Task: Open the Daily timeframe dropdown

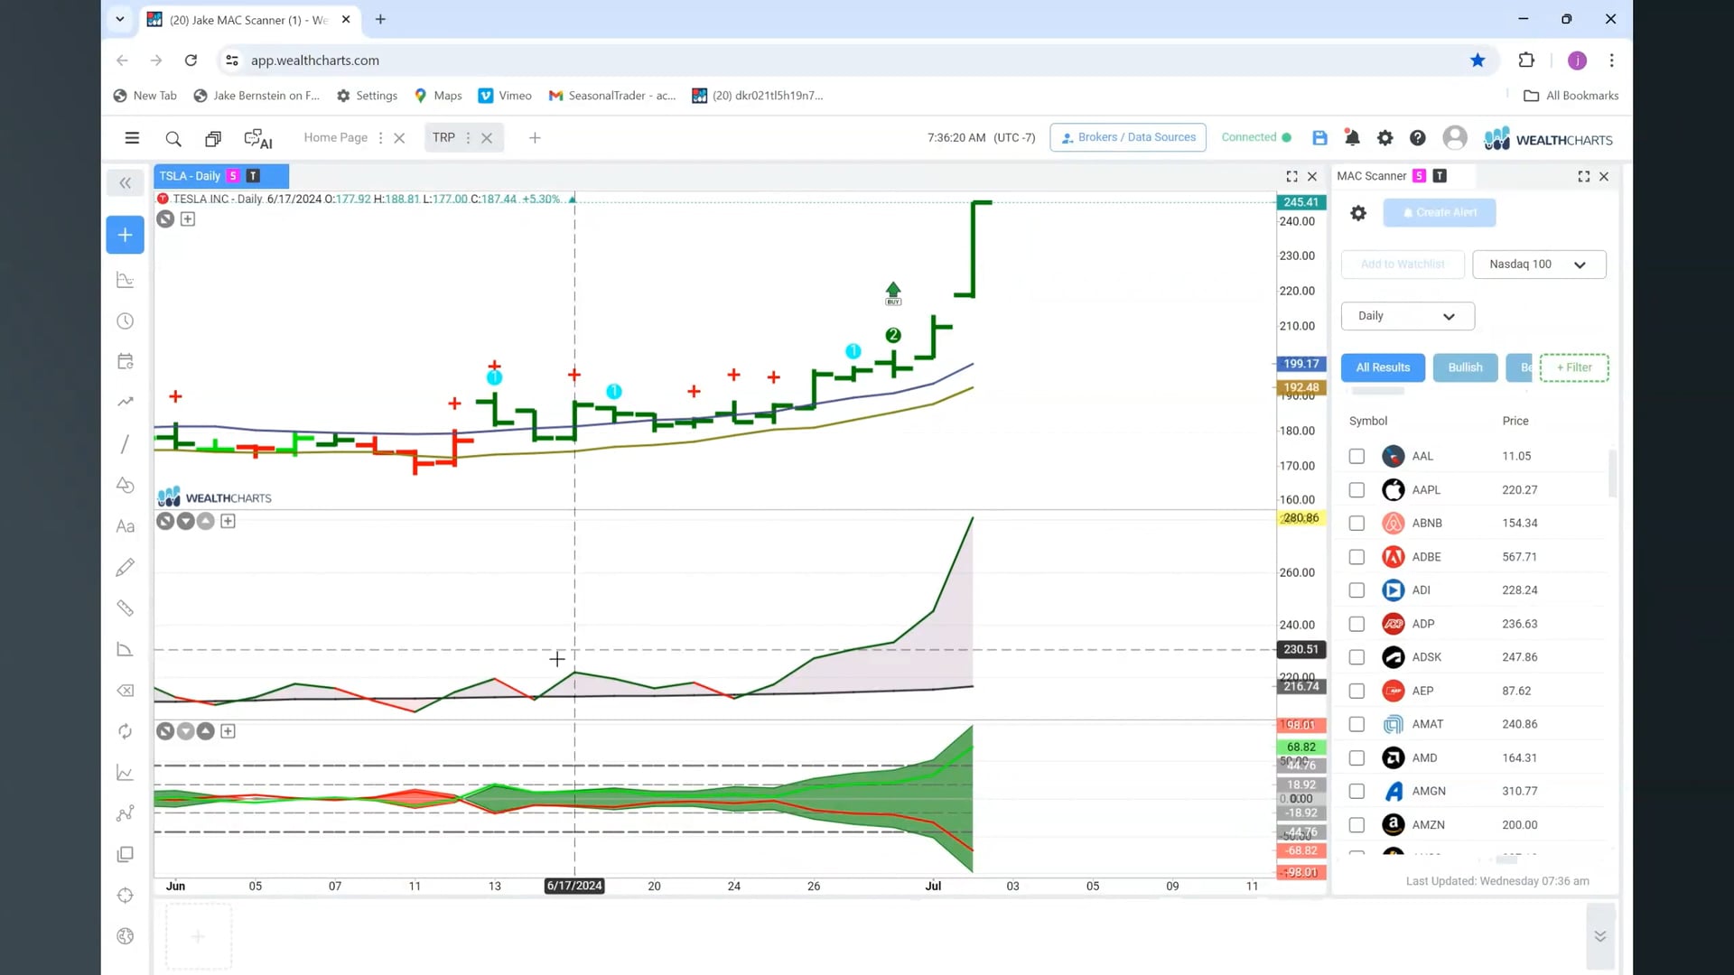Action: click(x=1407, y=316)
